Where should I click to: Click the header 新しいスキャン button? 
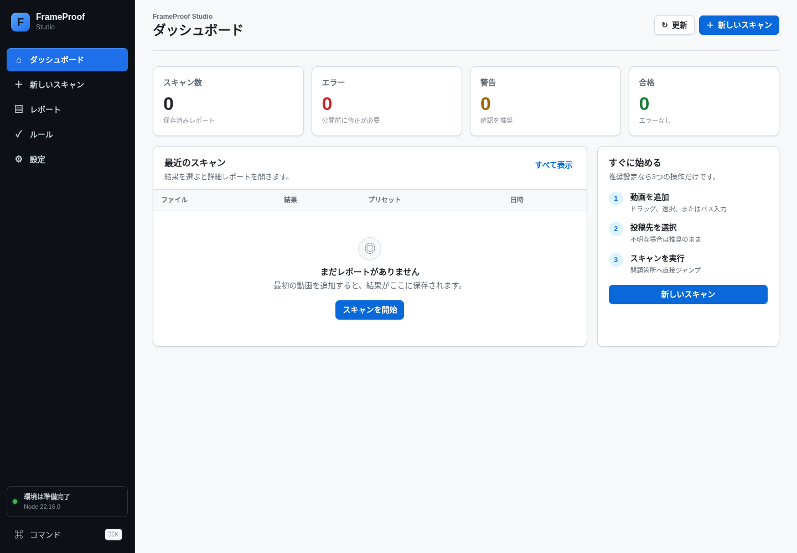(x=739, y=25)
